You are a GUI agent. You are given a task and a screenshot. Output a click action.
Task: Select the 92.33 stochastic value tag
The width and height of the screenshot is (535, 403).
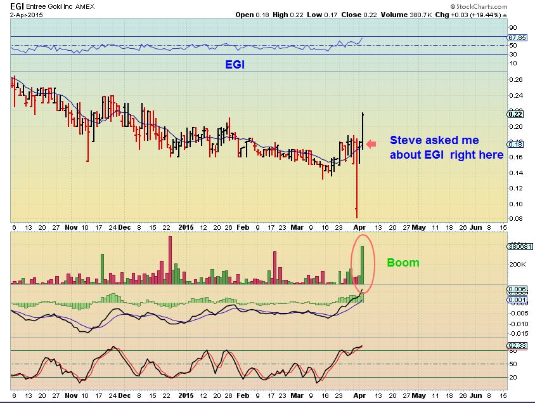coord(517,346)
